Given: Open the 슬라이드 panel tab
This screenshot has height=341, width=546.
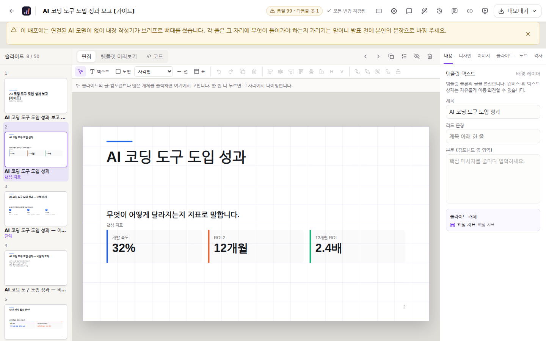Looking at the screenshot, I should [x=505, y=56].
